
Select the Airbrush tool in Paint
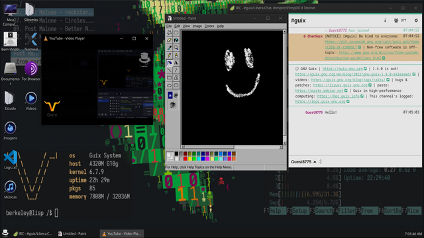coord(170,63)
